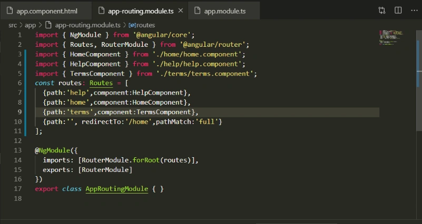
Task: Click './home/home.component' string
Action: coord(197,54)
